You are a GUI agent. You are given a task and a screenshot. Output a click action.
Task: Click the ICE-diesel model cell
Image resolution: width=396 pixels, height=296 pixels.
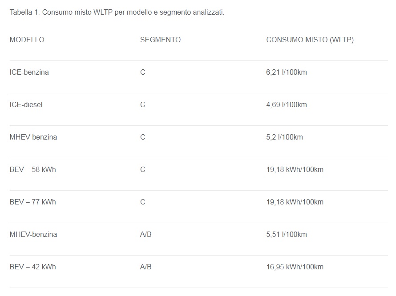point(26,105)
